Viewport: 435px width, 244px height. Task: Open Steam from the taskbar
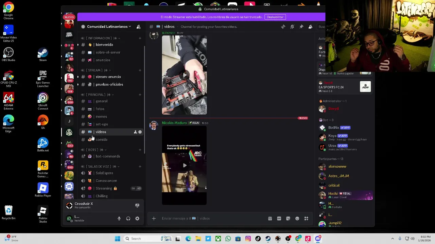pos(268,239)
